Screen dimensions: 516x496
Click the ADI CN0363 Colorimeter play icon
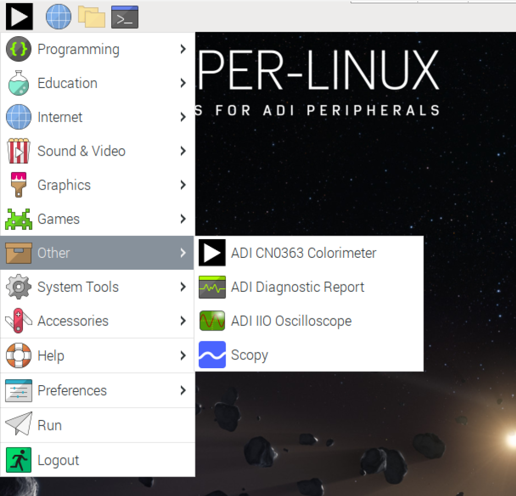click(212, 253)
